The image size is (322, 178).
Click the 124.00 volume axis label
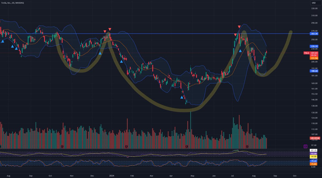click(314, 118)
